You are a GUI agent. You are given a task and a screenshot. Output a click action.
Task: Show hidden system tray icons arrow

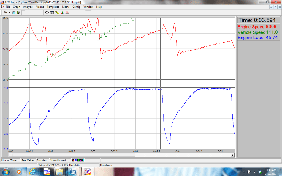pos(244,172)
